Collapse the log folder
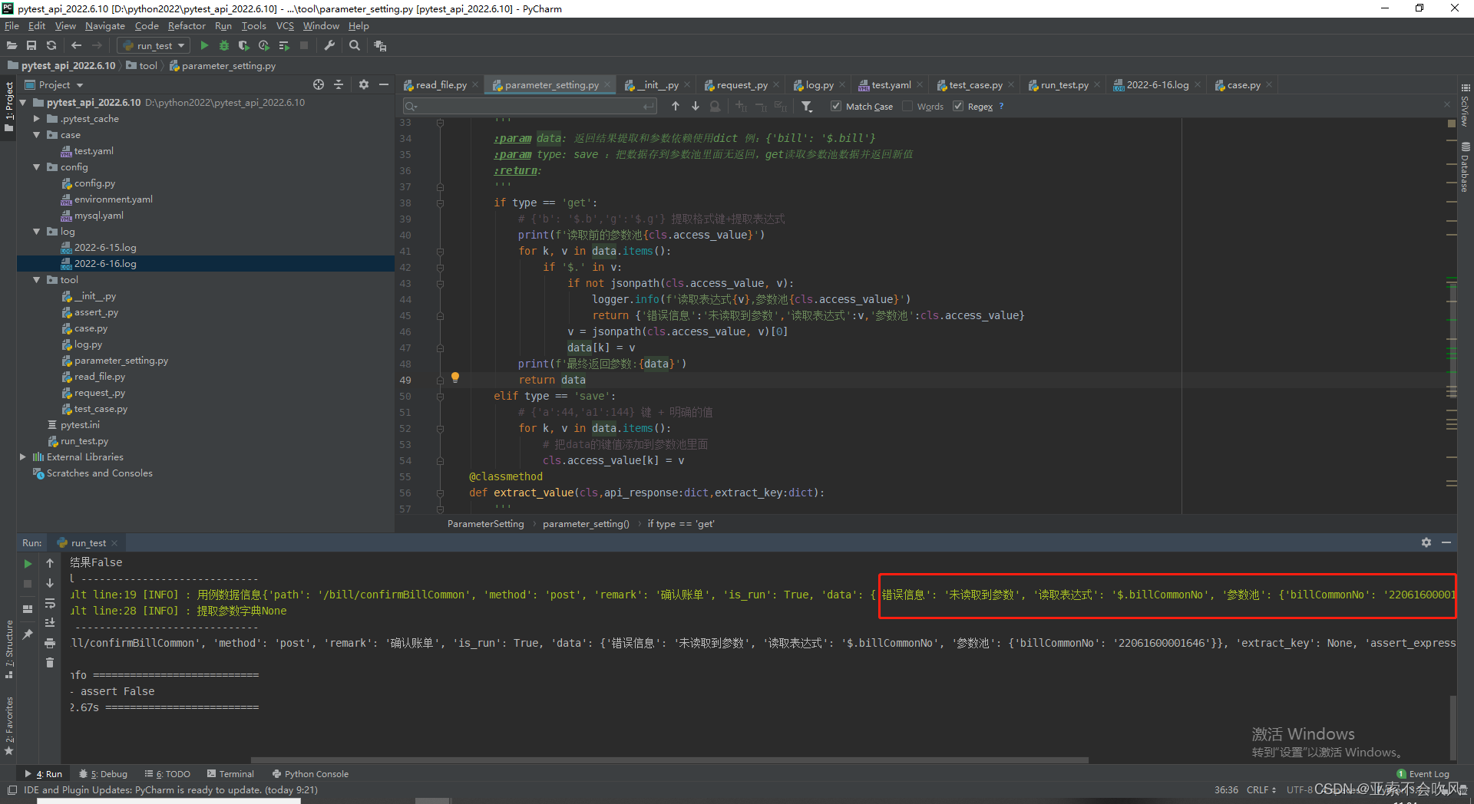 tap(37, 232)
